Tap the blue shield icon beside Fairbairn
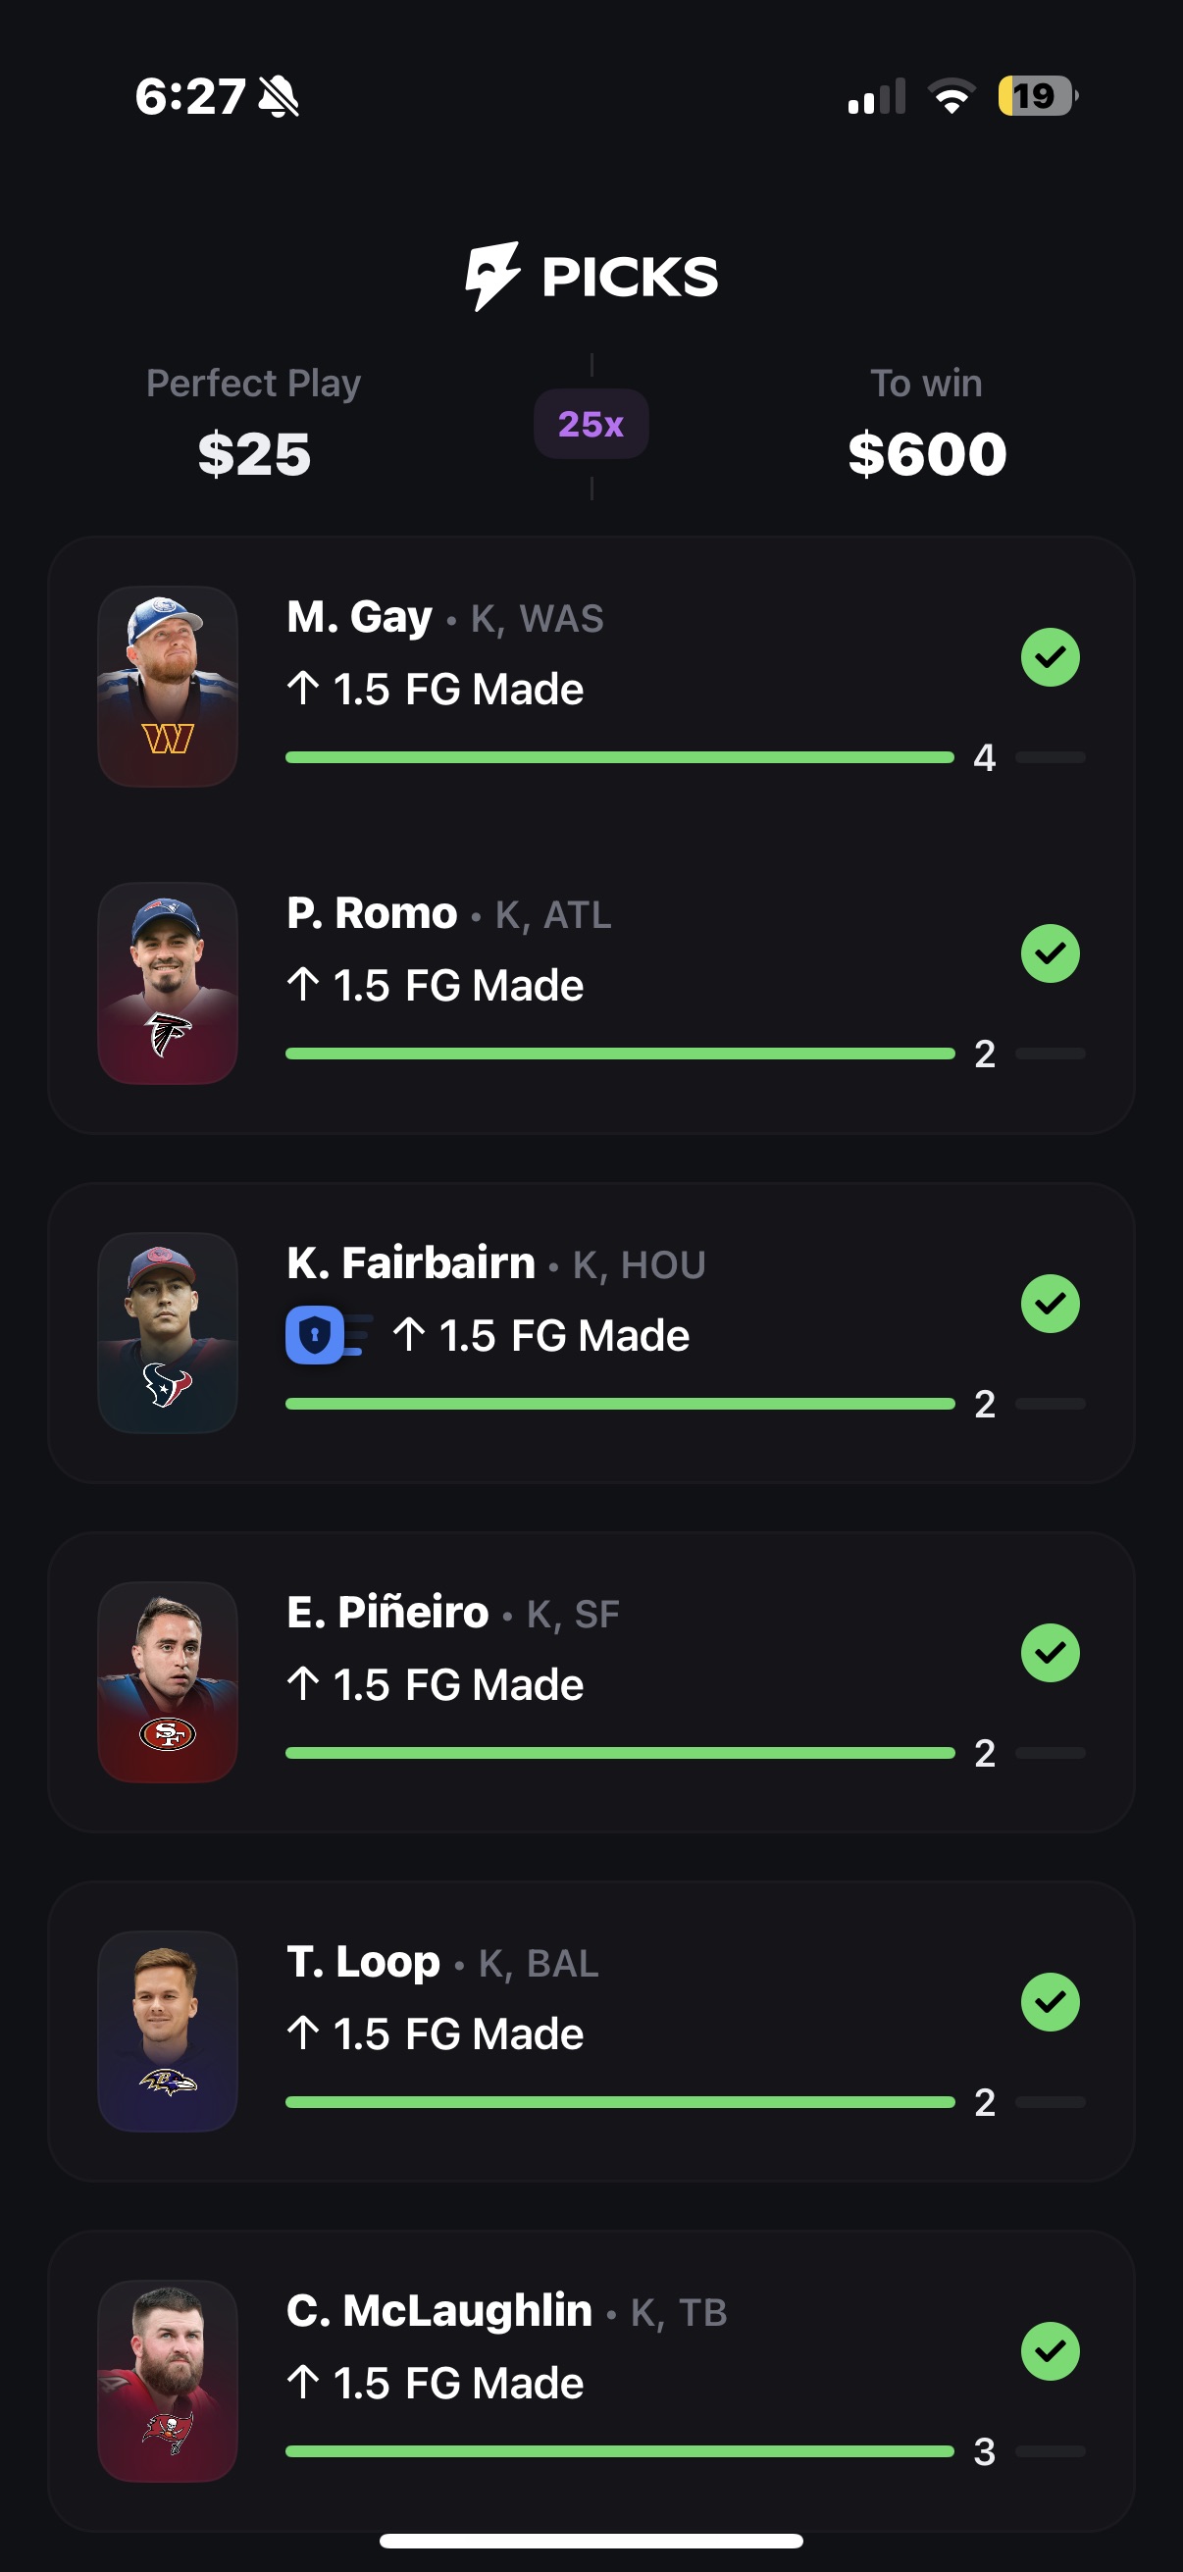The width and height of the screenshot is (1183, 2572). click(x=315, y=1335)
